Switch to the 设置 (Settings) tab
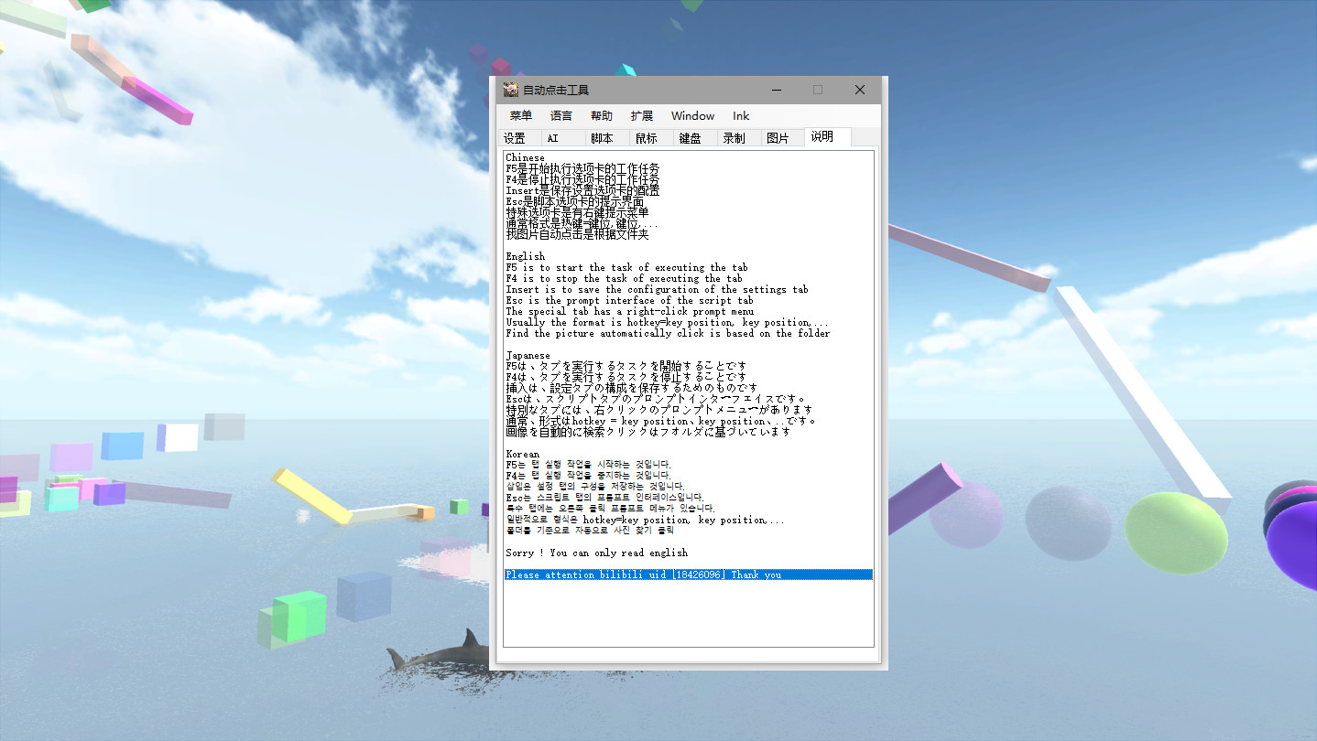The width and height of the screenshot is (1317, 741). 517,137
